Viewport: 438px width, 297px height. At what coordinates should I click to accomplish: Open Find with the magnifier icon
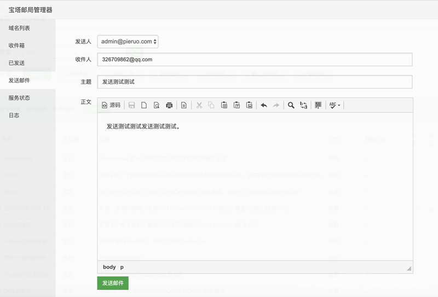[291, 105]
